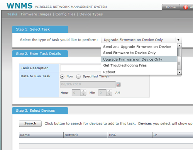Image resolution: width=193 pixels, height=150 pixels.
Task: Sort devices by Name column header
Action: tap(41, 135)
